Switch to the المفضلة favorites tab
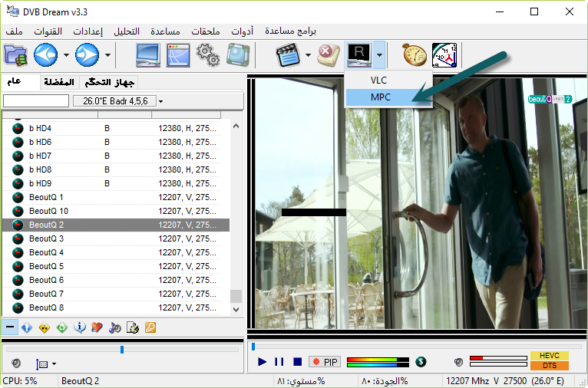This screenshot has width=588, height=388. (x=59, y=82)
